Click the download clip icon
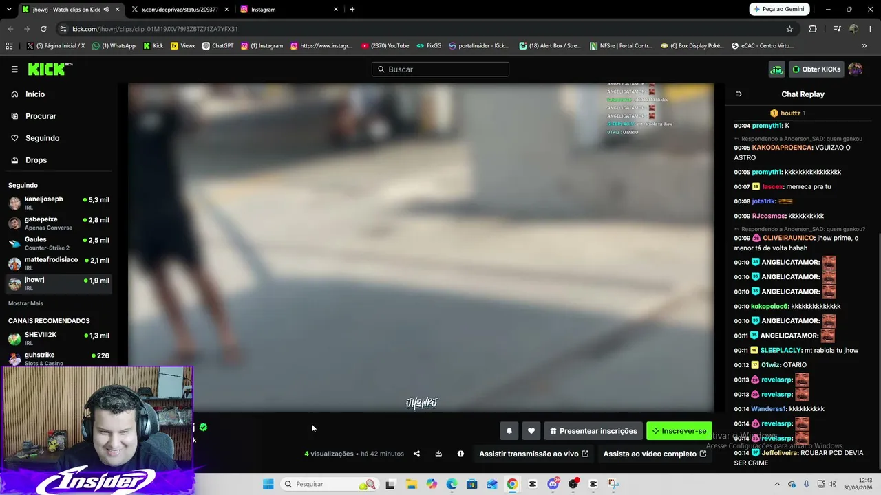This screenshot has height=495, width=881. tap(438, 454)
